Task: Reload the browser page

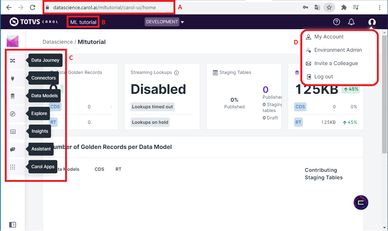Action: pos(33,7)
